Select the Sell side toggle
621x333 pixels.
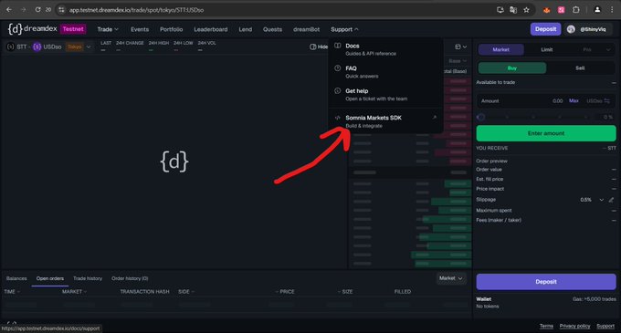pyautogui.click(x=580, y=68)
